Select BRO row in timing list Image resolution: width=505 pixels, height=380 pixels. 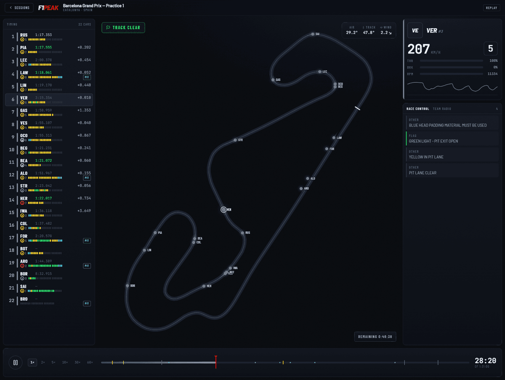tap(49, 301)
